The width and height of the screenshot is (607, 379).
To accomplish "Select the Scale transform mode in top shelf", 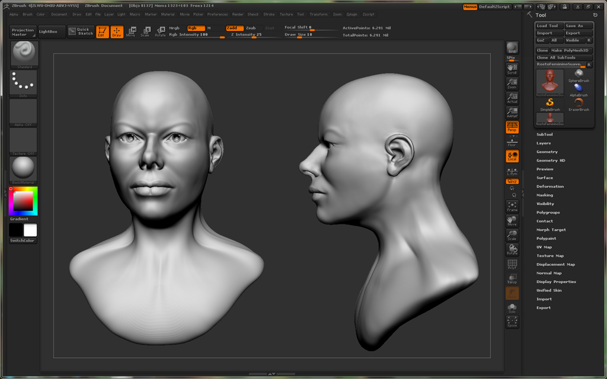I will point(145,32).
